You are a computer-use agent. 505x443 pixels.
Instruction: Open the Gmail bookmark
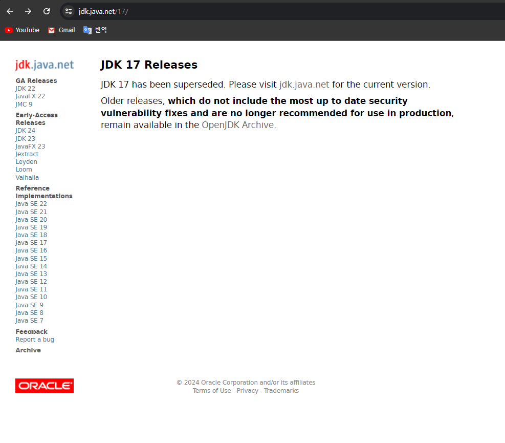61,30
